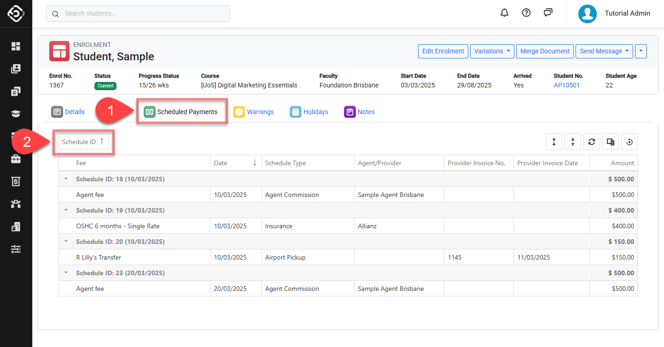Open the help question mark icon
This screenshot has width=664, height=347.
tap(526, 13)
